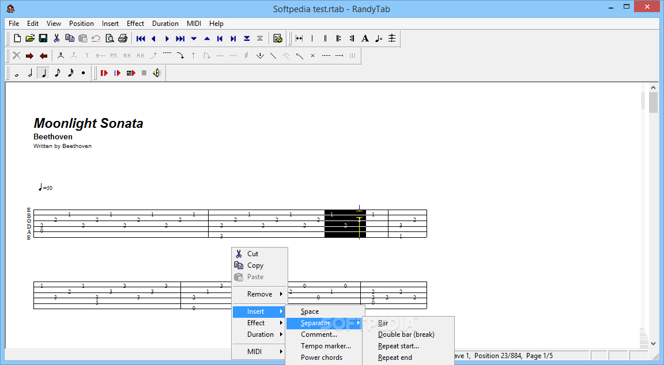Image resolution: width=664 pixels, height=365 pixels.
Task: Go to previous bar
Action: (x=220, y=39)
